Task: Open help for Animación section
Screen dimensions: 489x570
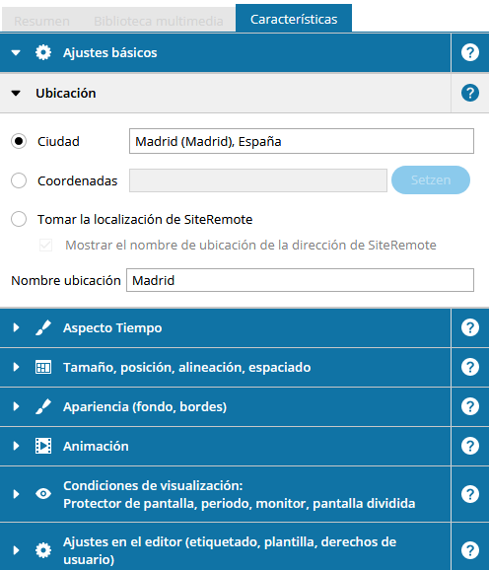Action: [x=469, y=446]
